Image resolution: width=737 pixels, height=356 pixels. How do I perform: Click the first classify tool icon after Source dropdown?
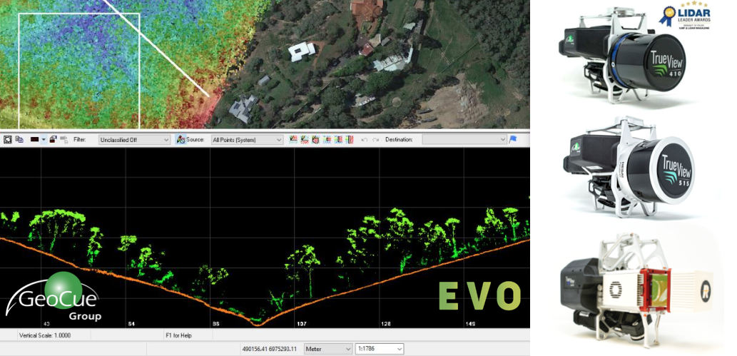point(294,140)
